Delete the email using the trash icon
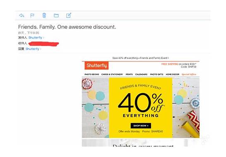The image size is (226, 157). (44, 15)
